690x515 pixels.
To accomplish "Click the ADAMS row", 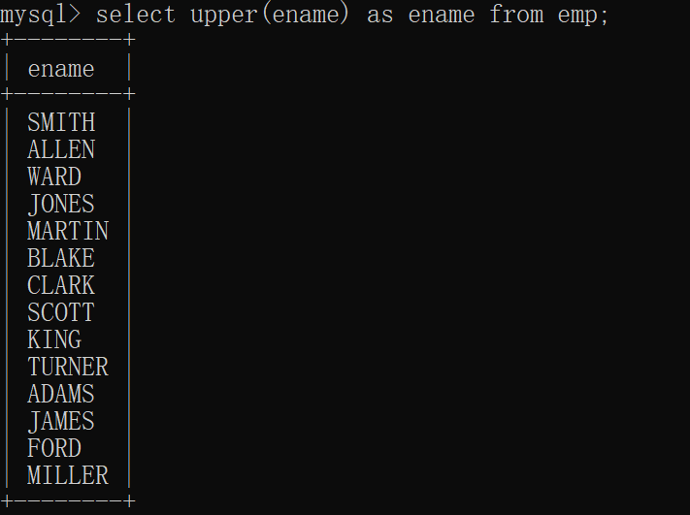I will 61,394.
